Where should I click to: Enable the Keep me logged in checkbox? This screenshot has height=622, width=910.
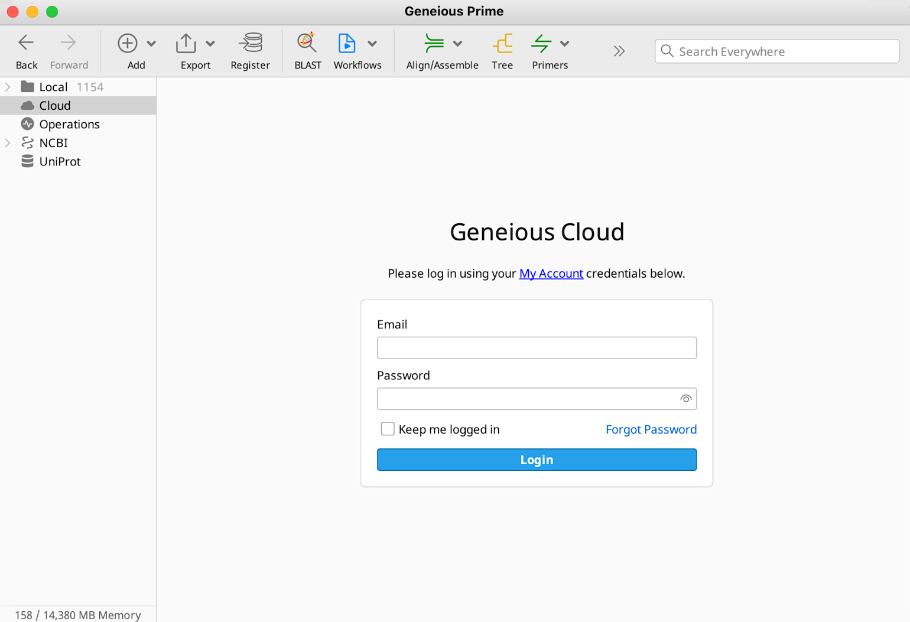coord(388,429)
